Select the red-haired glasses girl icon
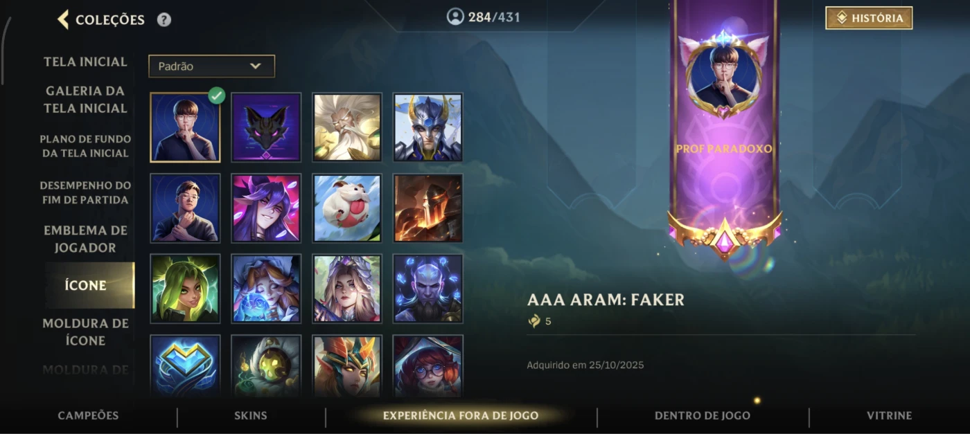 pyautogui.click(x=428, y=366)
